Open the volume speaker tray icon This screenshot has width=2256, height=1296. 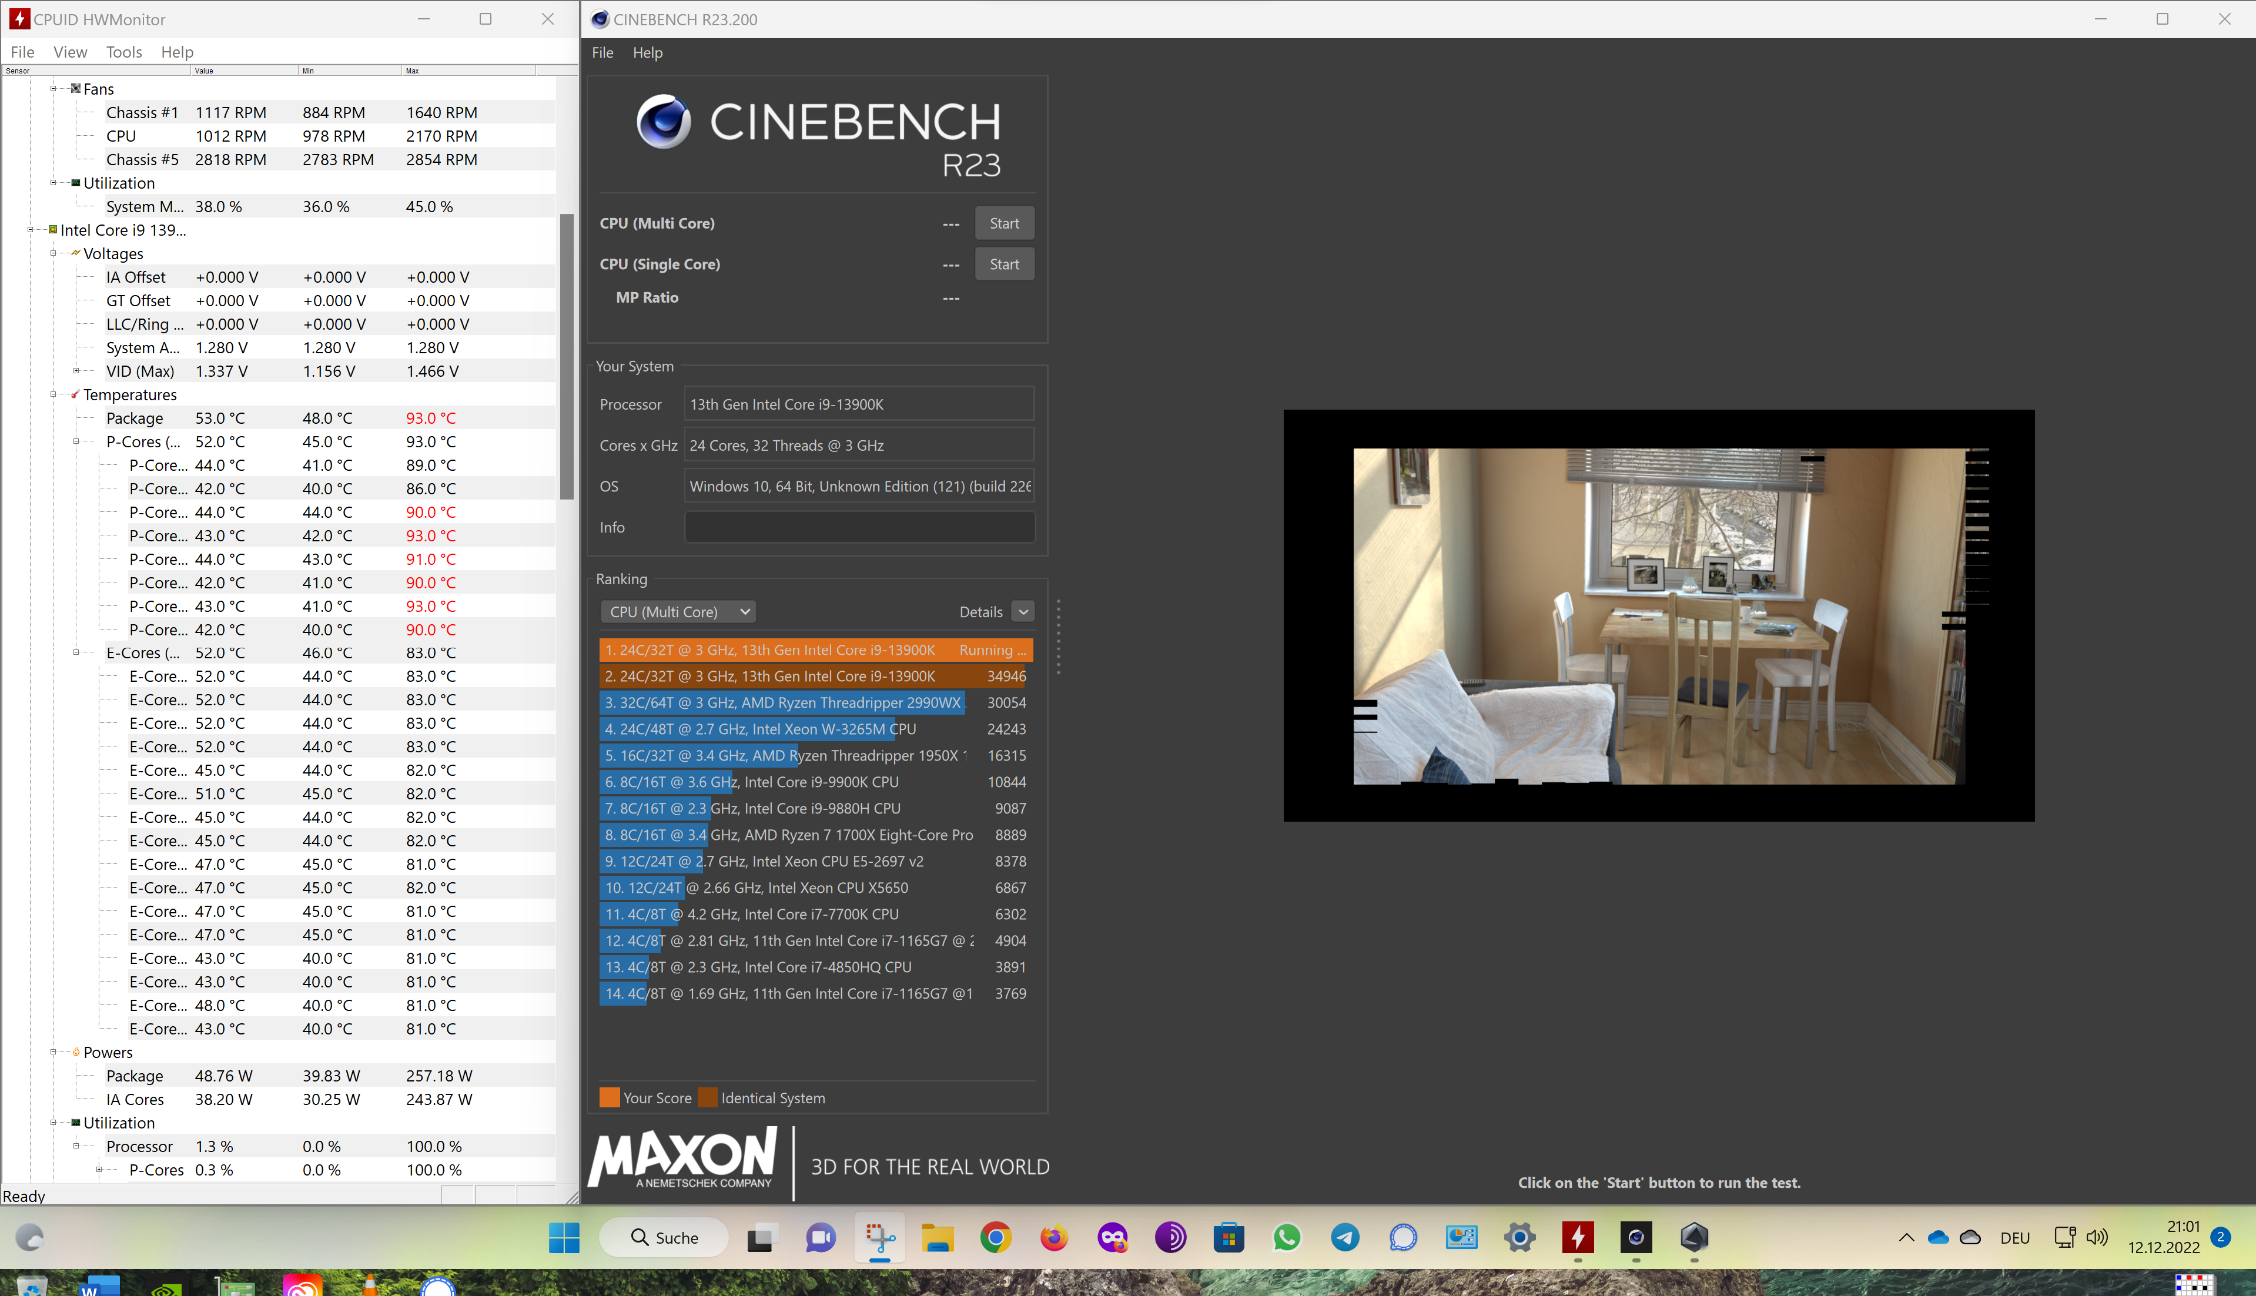[x=2098, y=1237]
